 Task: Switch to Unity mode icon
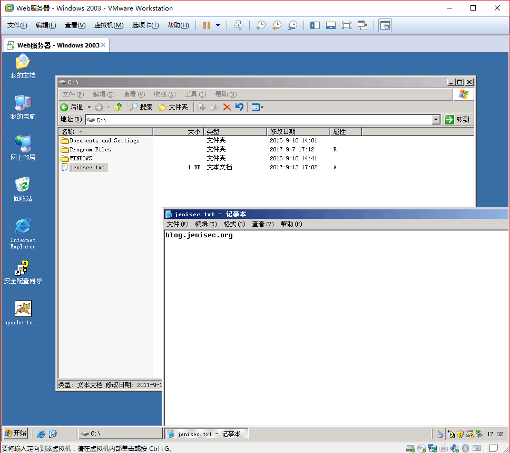tap(362, 25)
